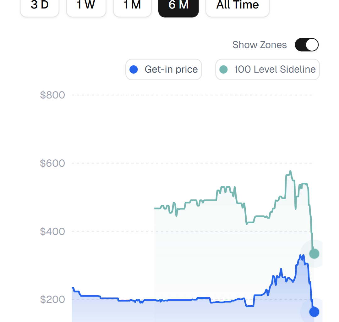The width and height of the screenshot is (339, 322).
Task: Click teal endpoint marker on Sideline line
Action: click(x=314, y=253)
